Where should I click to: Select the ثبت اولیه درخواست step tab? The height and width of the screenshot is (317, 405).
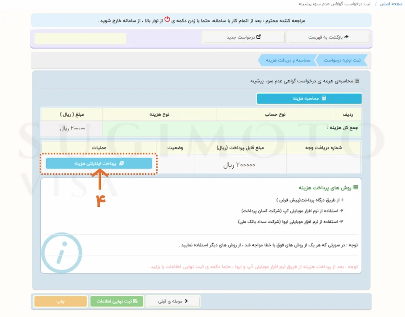[343, 60]
